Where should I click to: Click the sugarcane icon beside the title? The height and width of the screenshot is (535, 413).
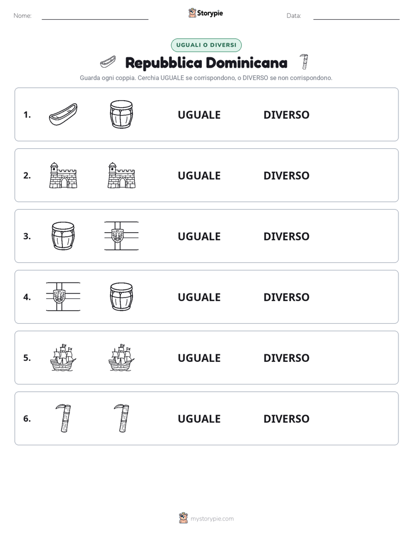304,62
